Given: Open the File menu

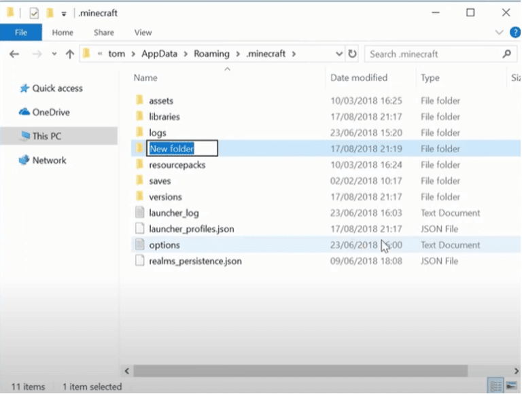Looking at the screenshot, I should pos(20,32).
